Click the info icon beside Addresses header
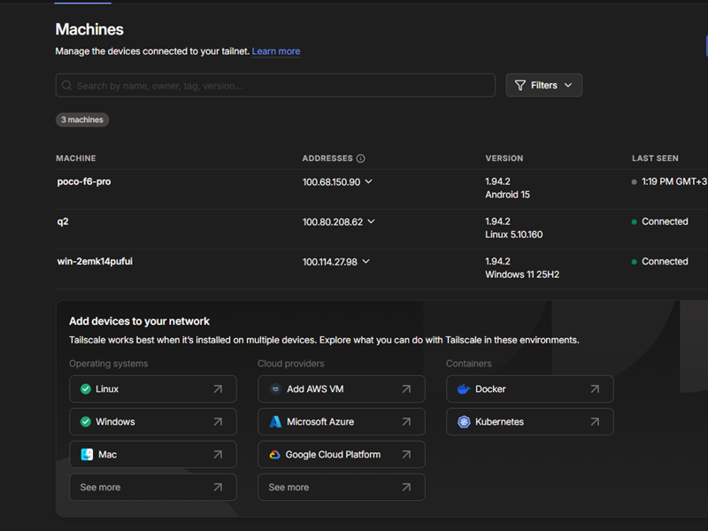Image resolution: width=708 pixels, height=531 pixels. [x=360, y=158]
